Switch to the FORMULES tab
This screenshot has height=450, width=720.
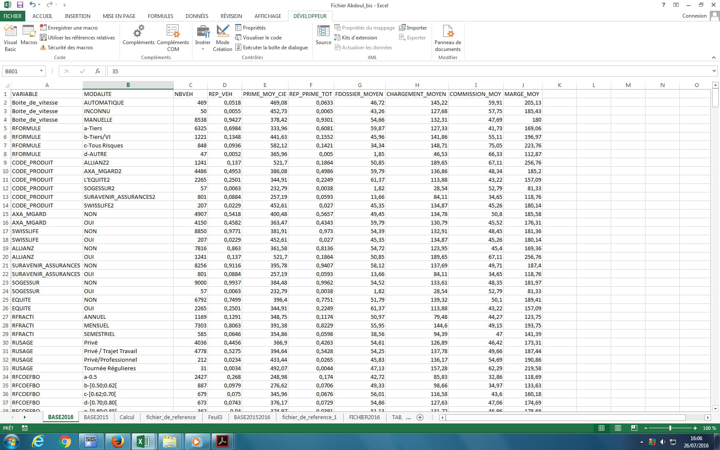click(x=160, y=16)
